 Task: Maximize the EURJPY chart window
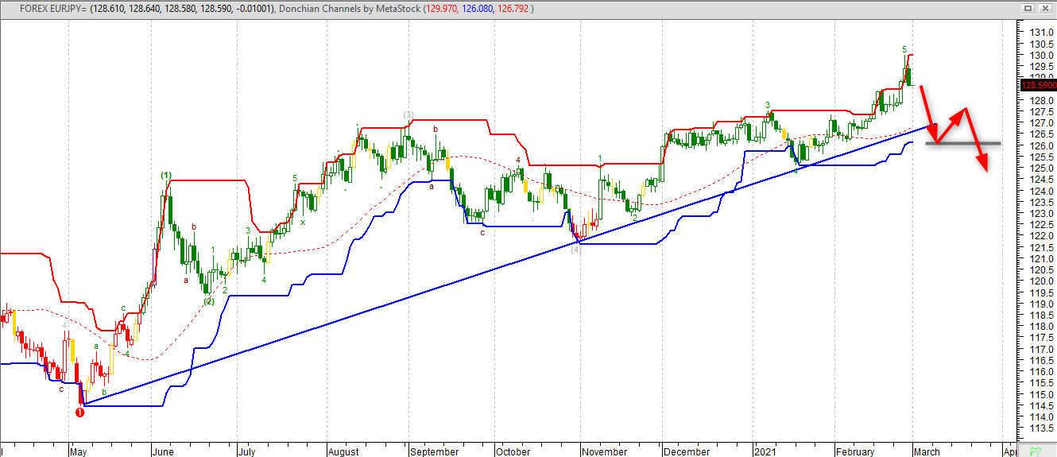point(1028,8)
